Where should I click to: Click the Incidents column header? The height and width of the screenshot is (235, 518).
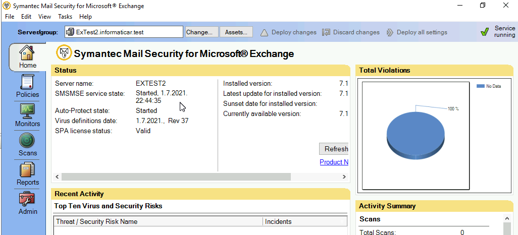305,221
